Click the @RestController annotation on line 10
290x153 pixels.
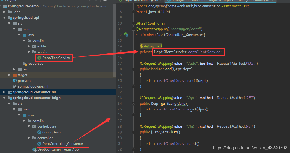(151, 23)
